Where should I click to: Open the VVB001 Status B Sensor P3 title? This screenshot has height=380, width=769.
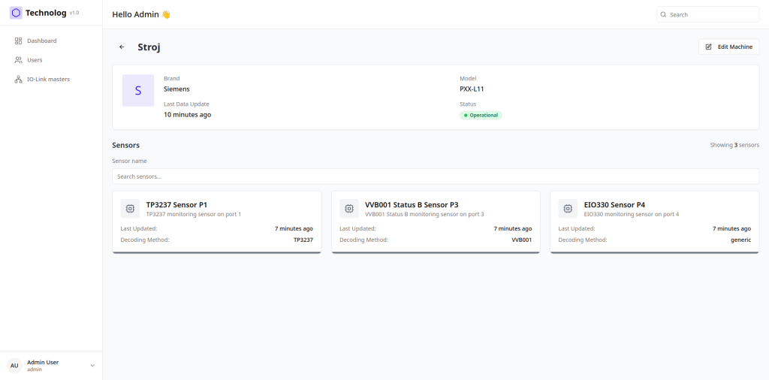coord(412,204)
